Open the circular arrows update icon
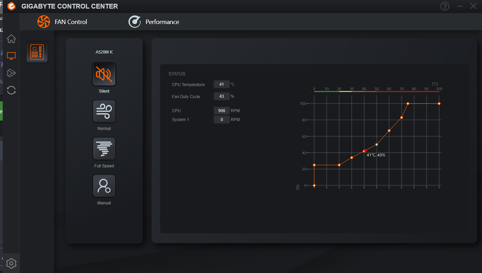482x273 pixels. (x=11, y=90)
